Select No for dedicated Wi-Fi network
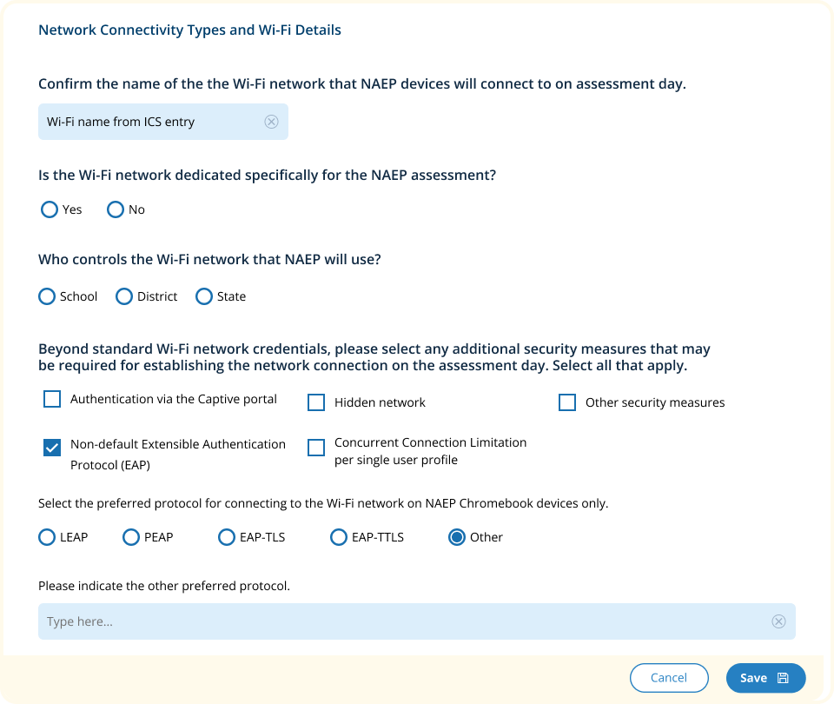 pyautogui.click(x=116, y=209)
